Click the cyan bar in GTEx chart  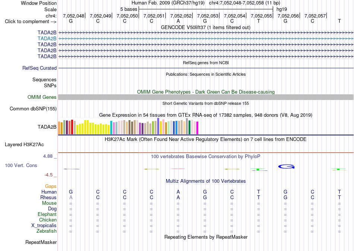tap(111, 128)
